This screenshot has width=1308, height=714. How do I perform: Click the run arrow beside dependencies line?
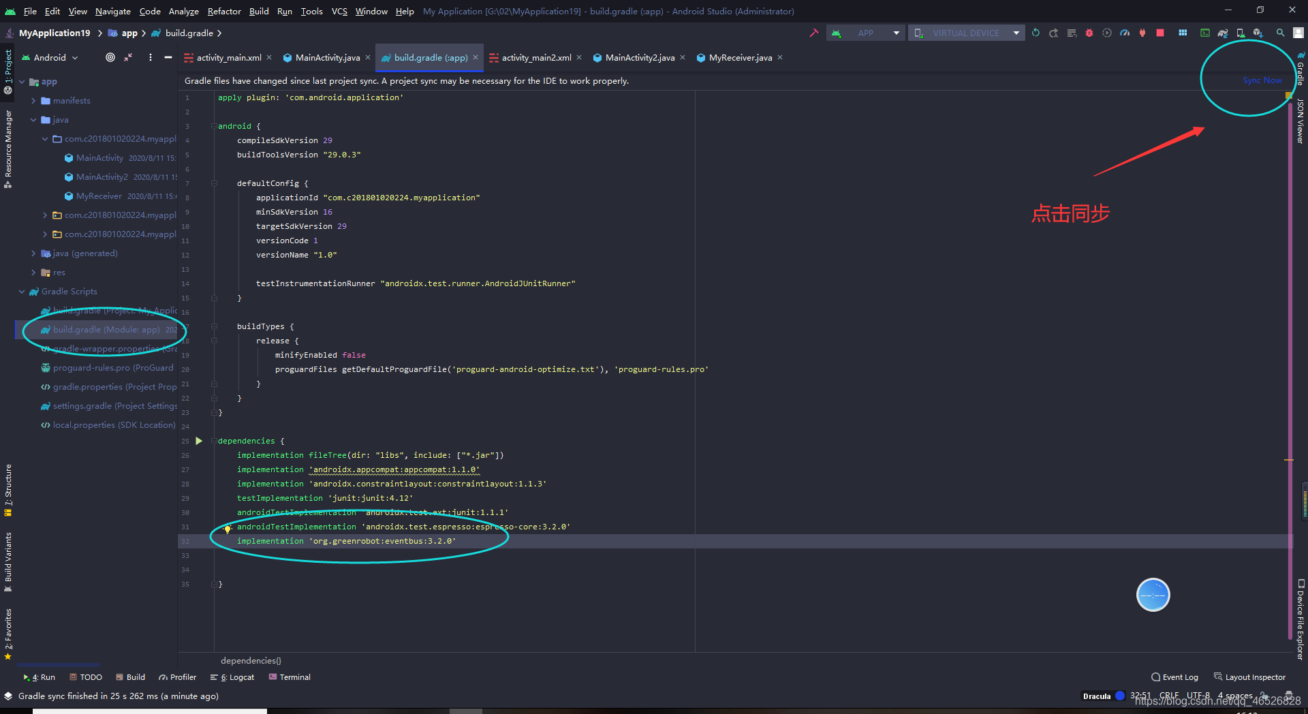199,441
